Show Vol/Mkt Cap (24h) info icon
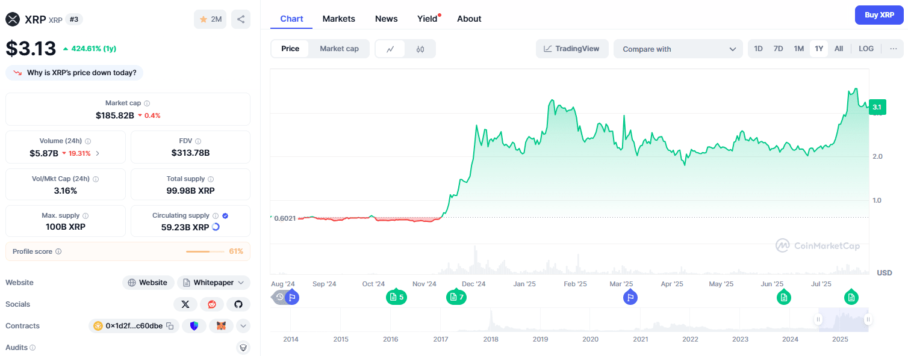 tap(96, 179)
